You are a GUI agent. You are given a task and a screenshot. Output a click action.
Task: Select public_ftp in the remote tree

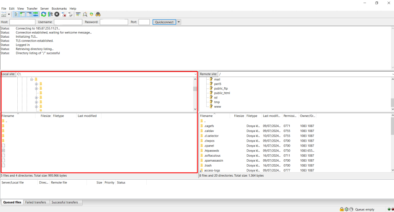221,88
